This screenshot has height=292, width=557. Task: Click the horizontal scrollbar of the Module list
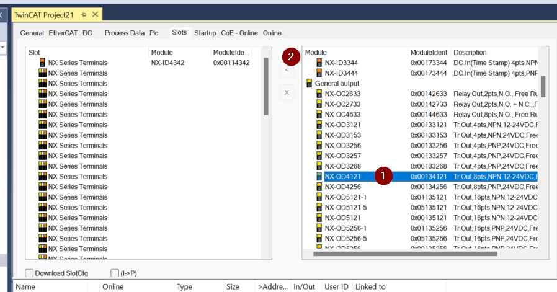click(x=405, y=254)
